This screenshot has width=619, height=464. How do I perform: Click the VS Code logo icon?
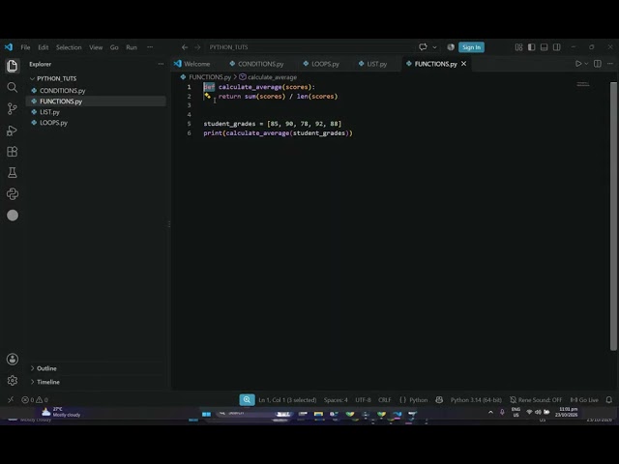(9, 47)
